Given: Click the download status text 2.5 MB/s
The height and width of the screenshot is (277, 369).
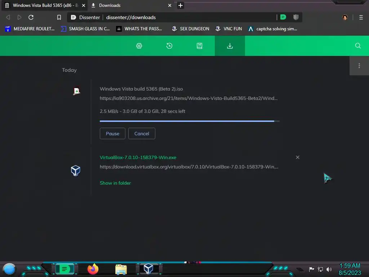Looking at the screenshot, I should click(142, 111).
